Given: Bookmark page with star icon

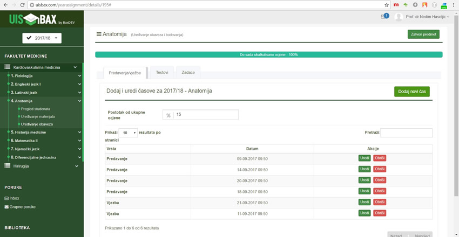Looking at the screenshot, I should pos(387,5).
